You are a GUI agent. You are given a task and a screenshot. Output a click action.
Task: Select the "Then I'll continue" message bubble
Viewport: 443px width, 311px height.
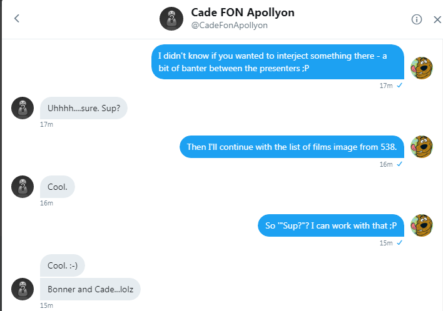(x=292, y=147)
